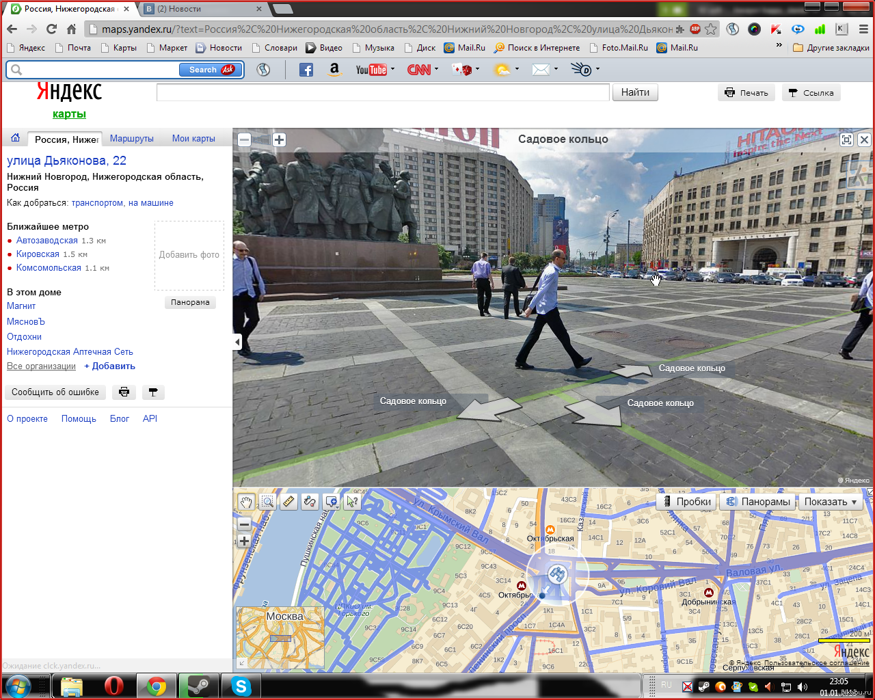Open Автозаводская metro station link
Viewport: 875px width, 700px height.
pyautogui.click(x=47, y=241)
